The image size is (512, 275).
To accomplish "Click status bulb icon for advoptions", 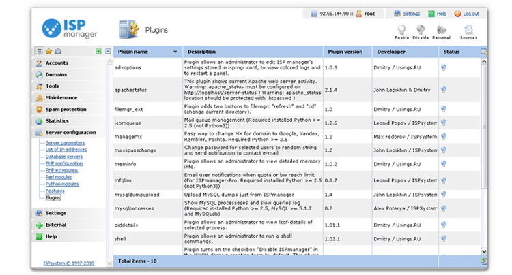I will (444, 67).
